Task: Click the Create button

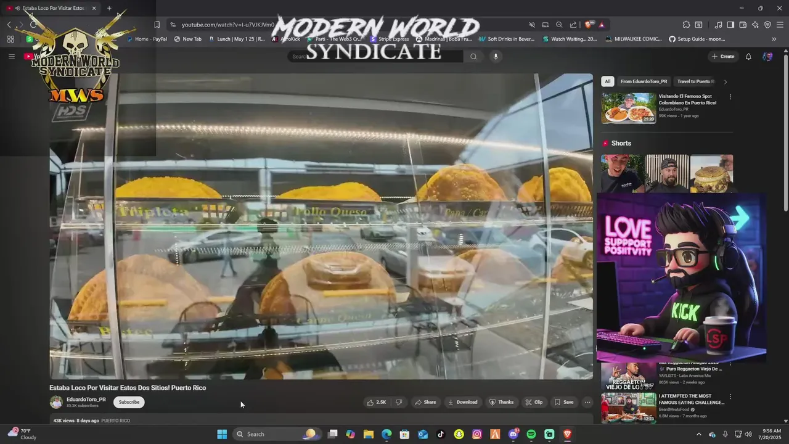Action: (723, 56)
